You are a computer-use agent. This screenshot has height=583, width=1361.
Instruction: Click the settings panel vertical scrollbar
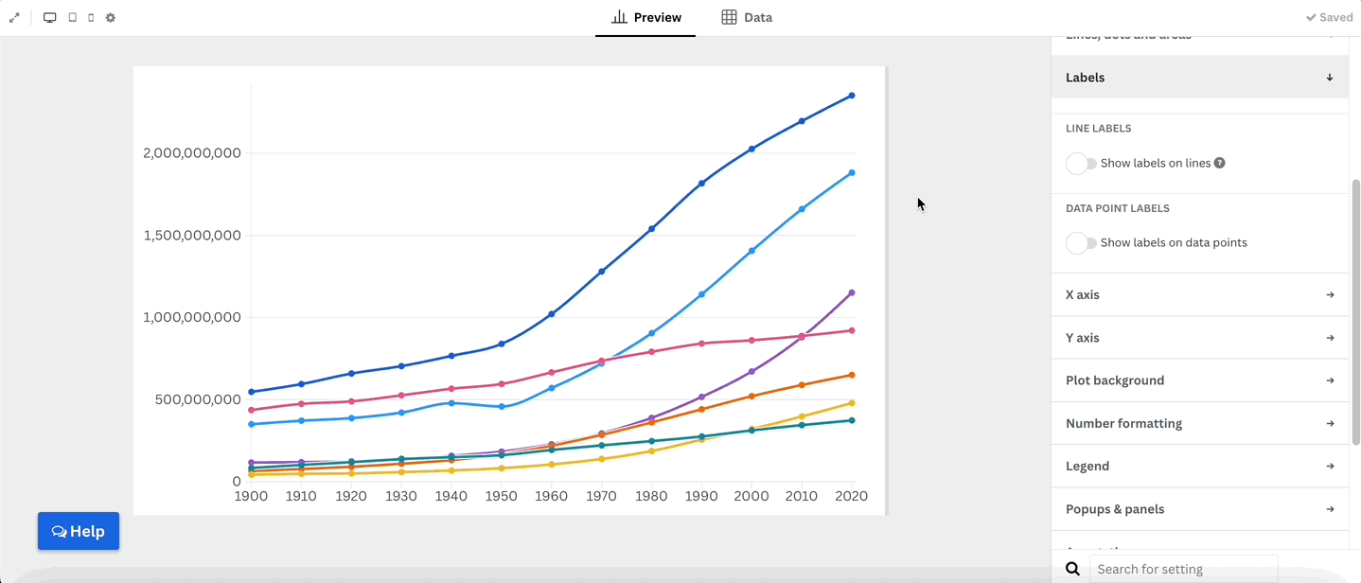click(1354, 312)
